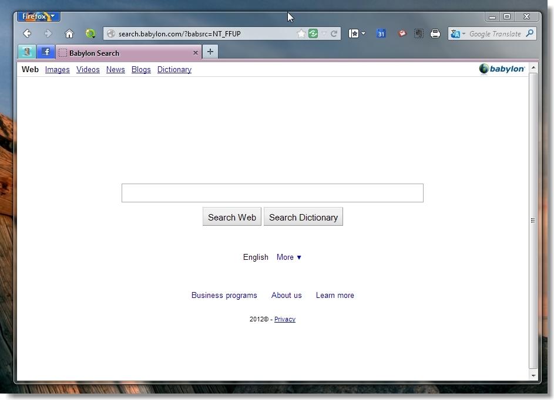
Task: Open the Learn more link
Action: (x=335, y=295)
